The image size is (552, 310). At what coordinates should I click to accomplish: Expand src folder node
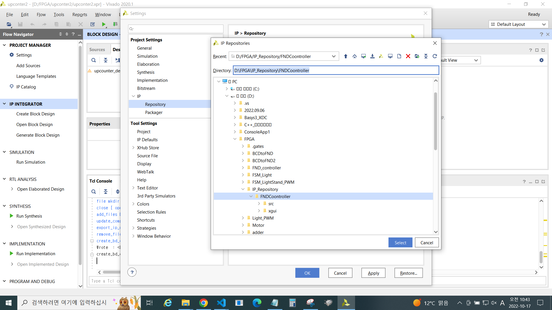point(259,204)
